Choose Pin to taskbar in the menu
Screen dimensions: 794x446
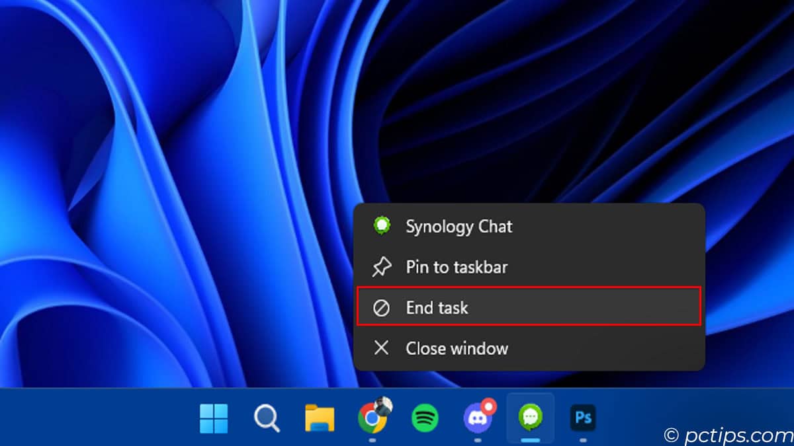coord(457,267)
